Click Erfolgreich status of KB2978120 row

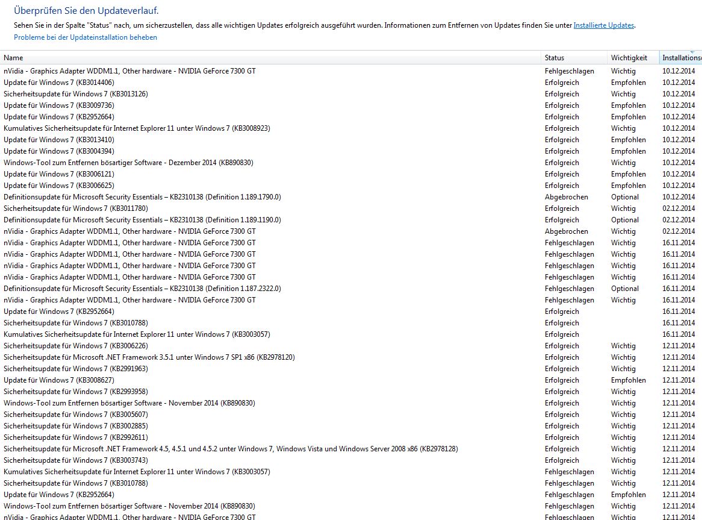(562, 357)
